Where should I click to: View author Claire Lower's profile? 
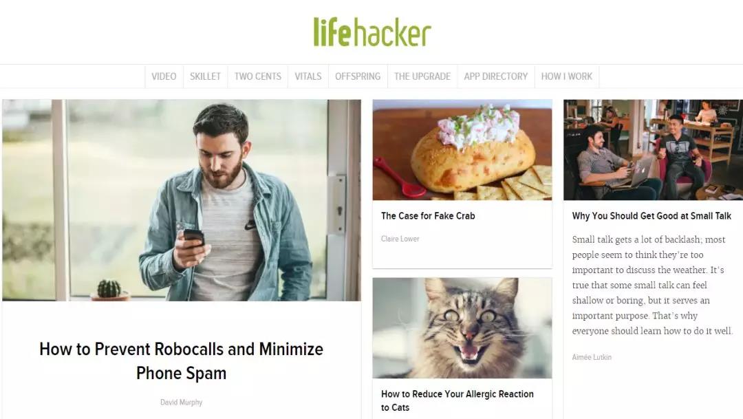point(400,239)
